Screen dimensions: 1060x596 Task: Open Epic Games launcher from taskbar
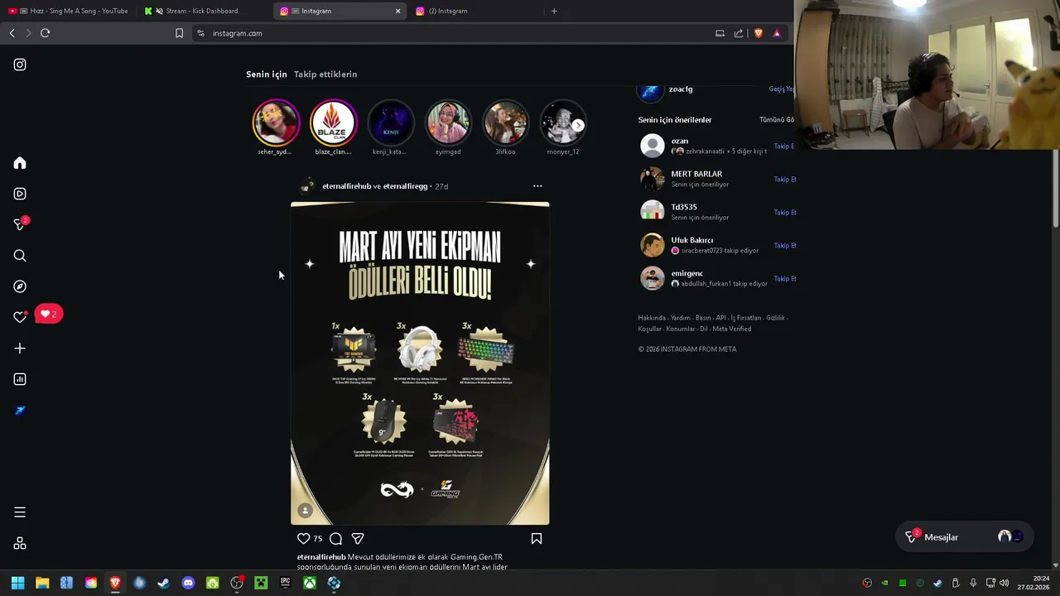pos(285,583)
